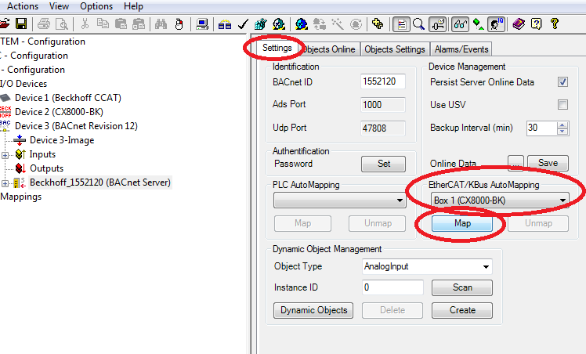Click the question-mark speech bubble icon
586x354 pixels.
(x=537, y=24)
